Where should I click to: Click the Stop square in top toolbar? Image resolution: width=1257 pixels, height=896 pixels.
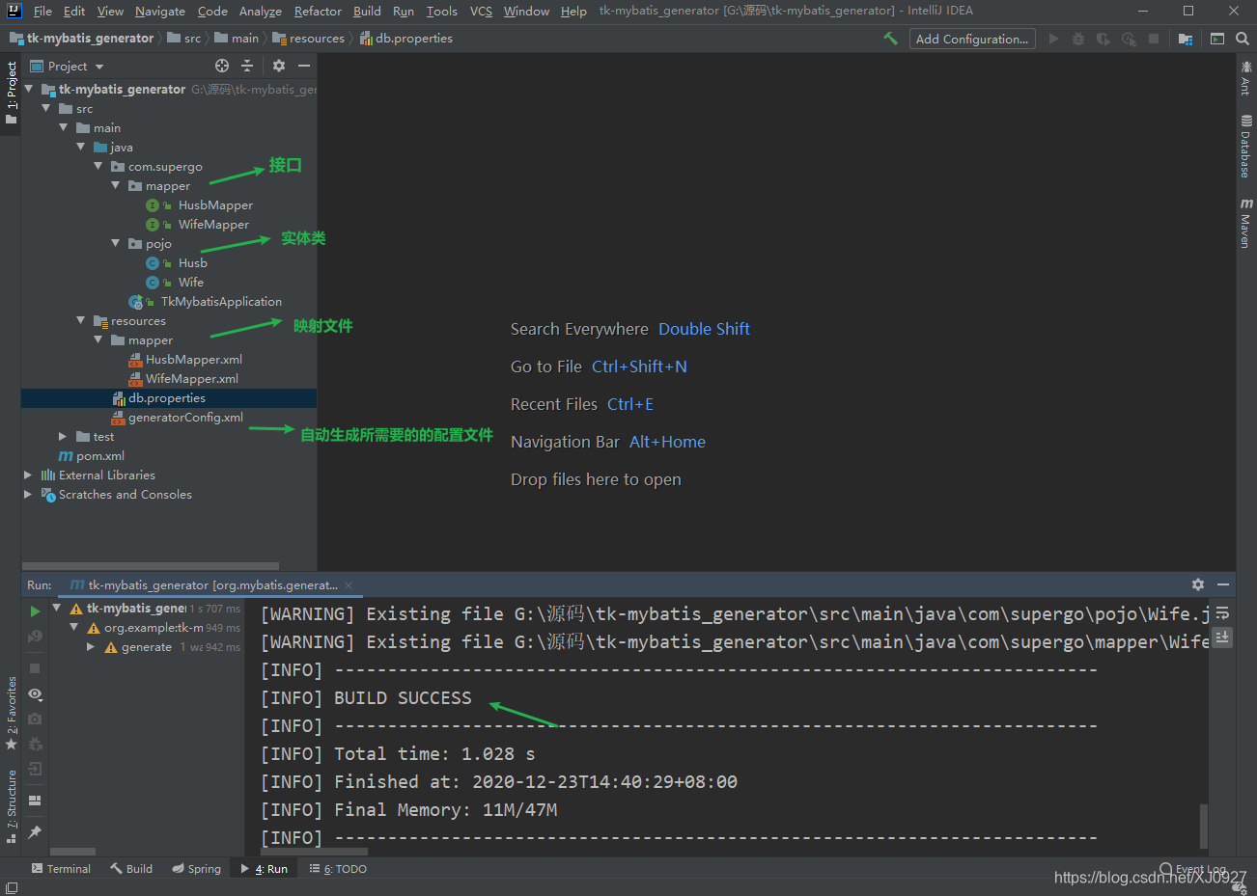pos(1154,39)
